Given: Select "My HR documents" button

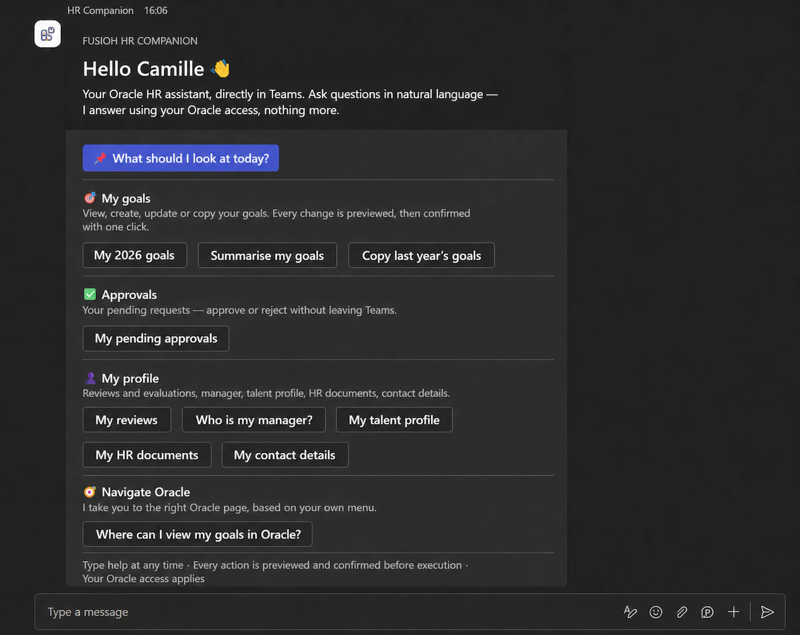Looking at the screenshot, I should [147, 455].
